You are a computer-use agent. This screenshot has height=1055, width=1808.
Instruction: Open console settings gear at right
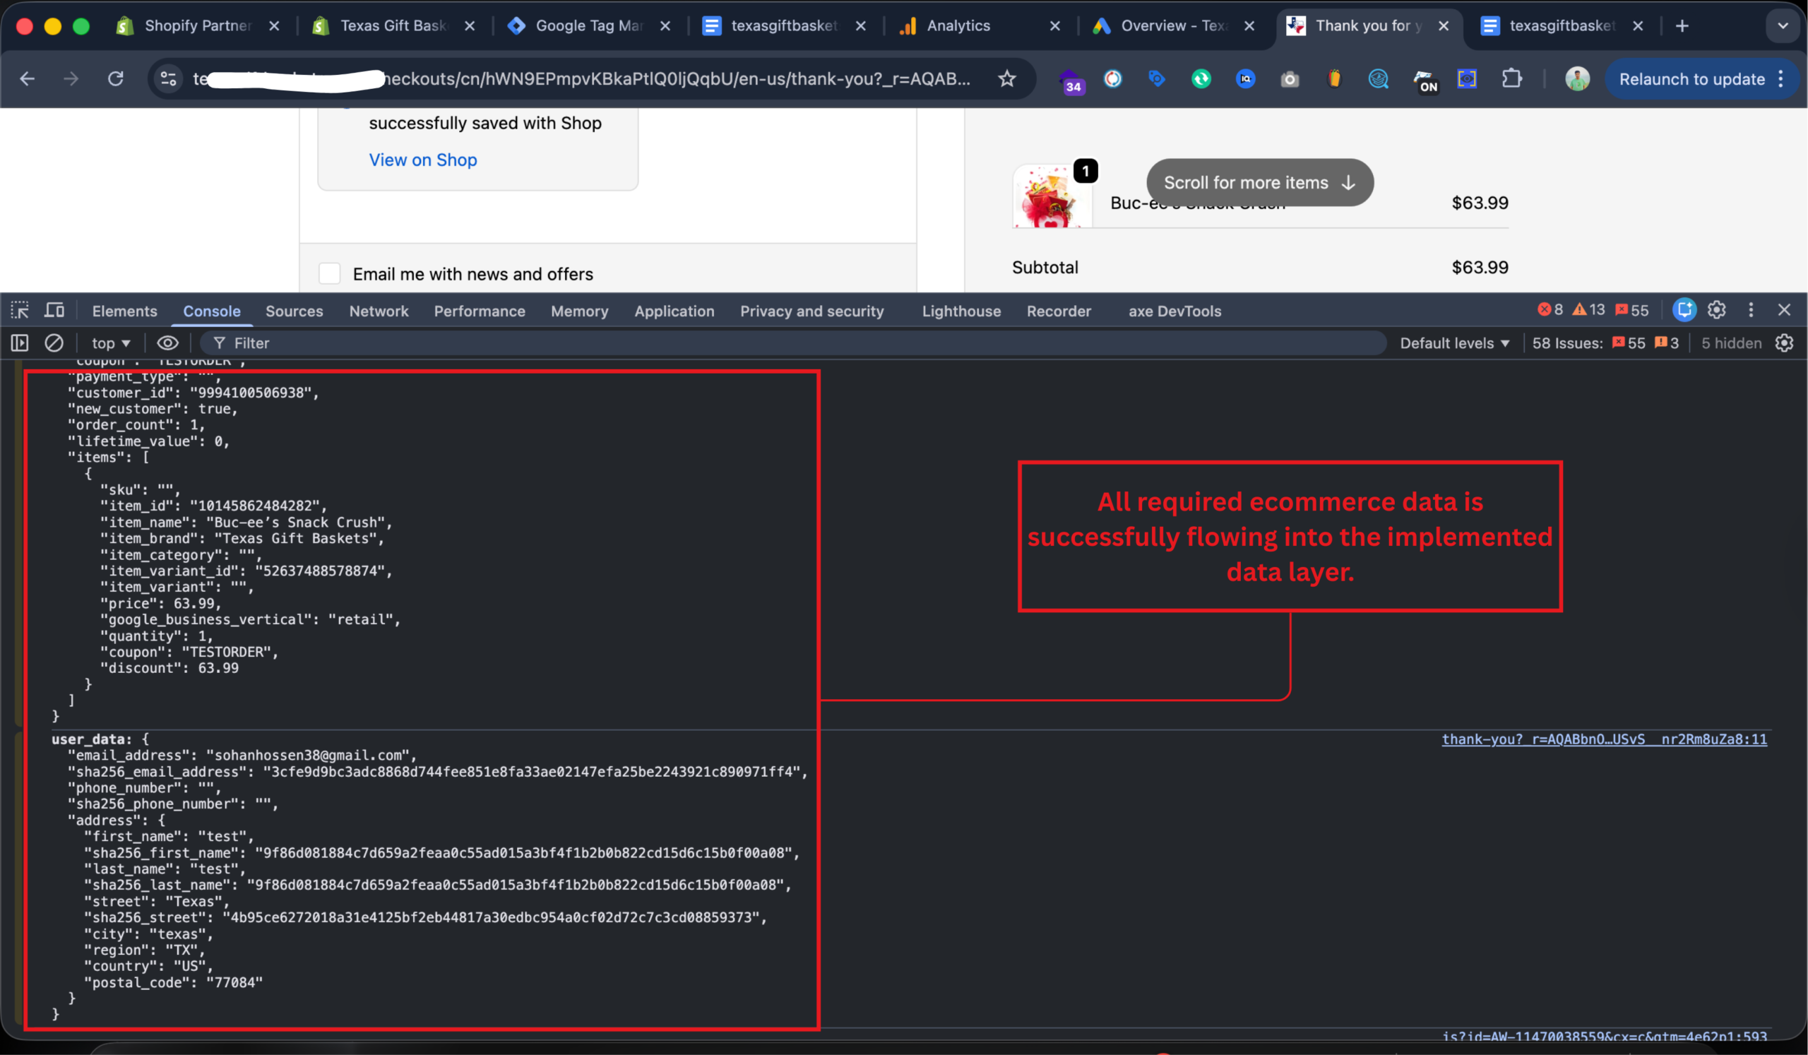pyautogui.click(x=1784, y=343)
